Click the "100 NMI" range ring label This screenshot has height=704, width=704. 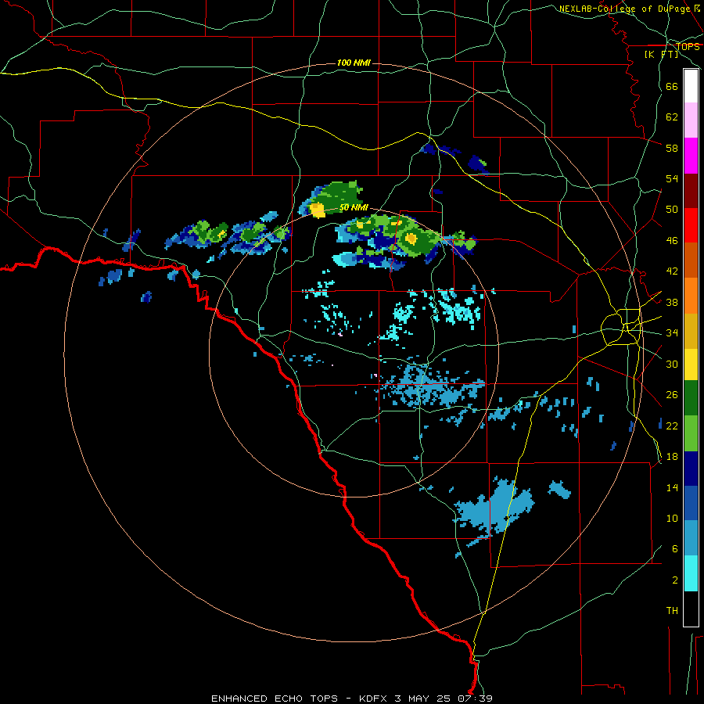[x=354, y=63]
